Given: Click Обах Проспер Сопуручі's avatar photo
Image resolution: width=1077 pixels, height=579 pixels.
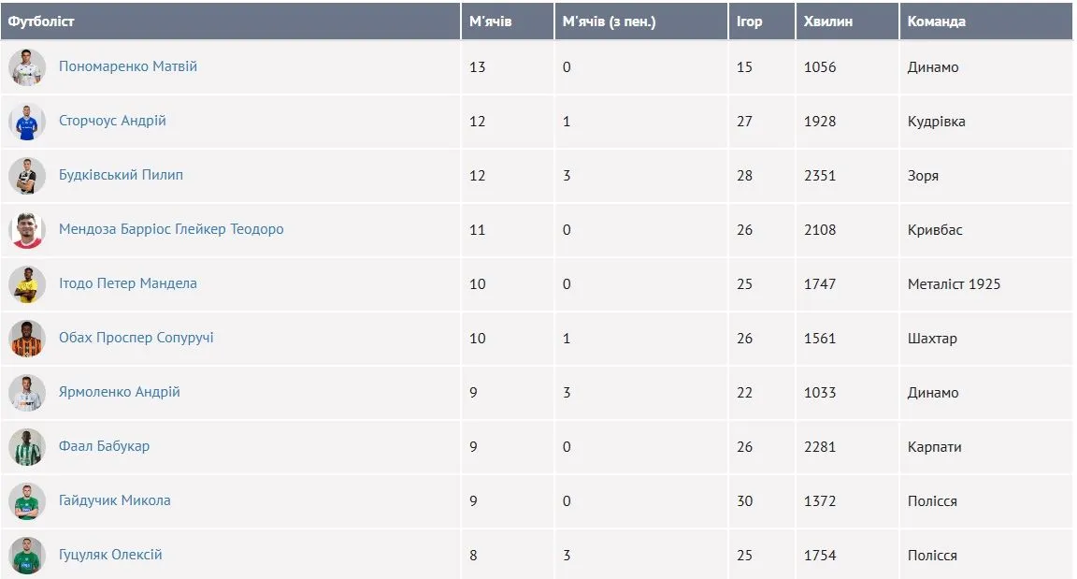Looking at the screenshot, I should (x=27, y=339).
